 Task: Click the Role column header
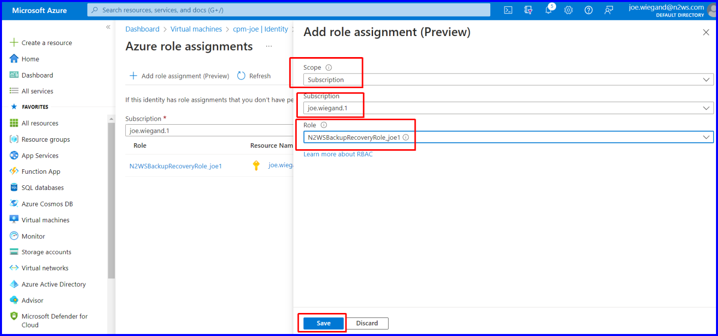click(140, 145)
